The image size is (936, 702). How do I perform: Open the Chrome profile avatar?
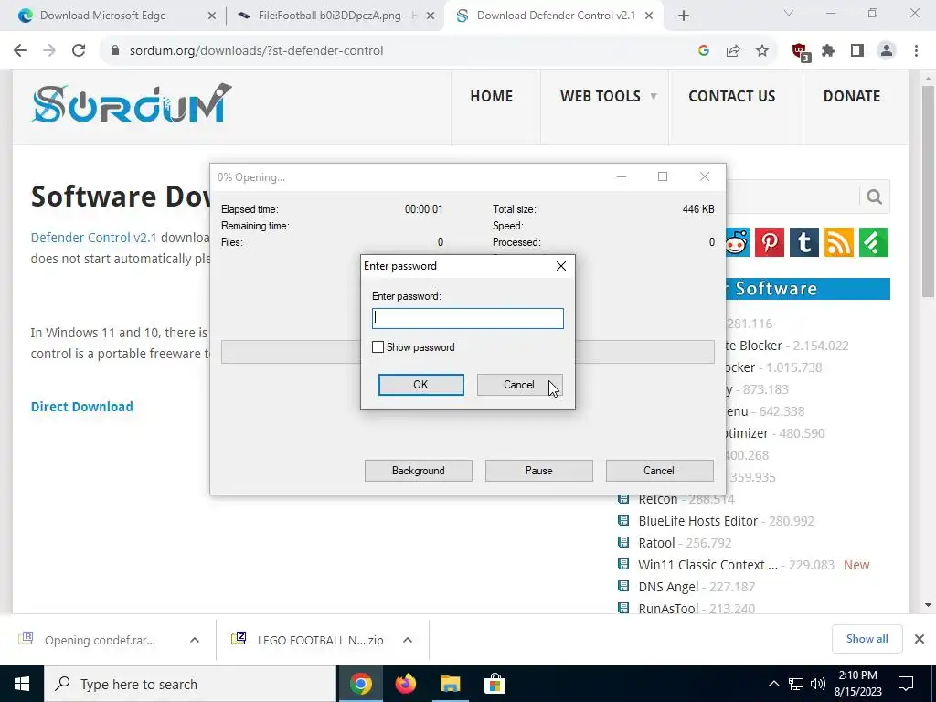pyautogui.click(x=887, y=51)
